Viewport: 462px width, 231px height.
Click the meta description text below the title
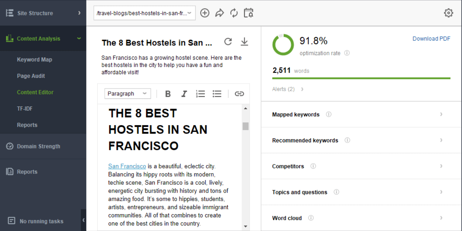[172, 65]
